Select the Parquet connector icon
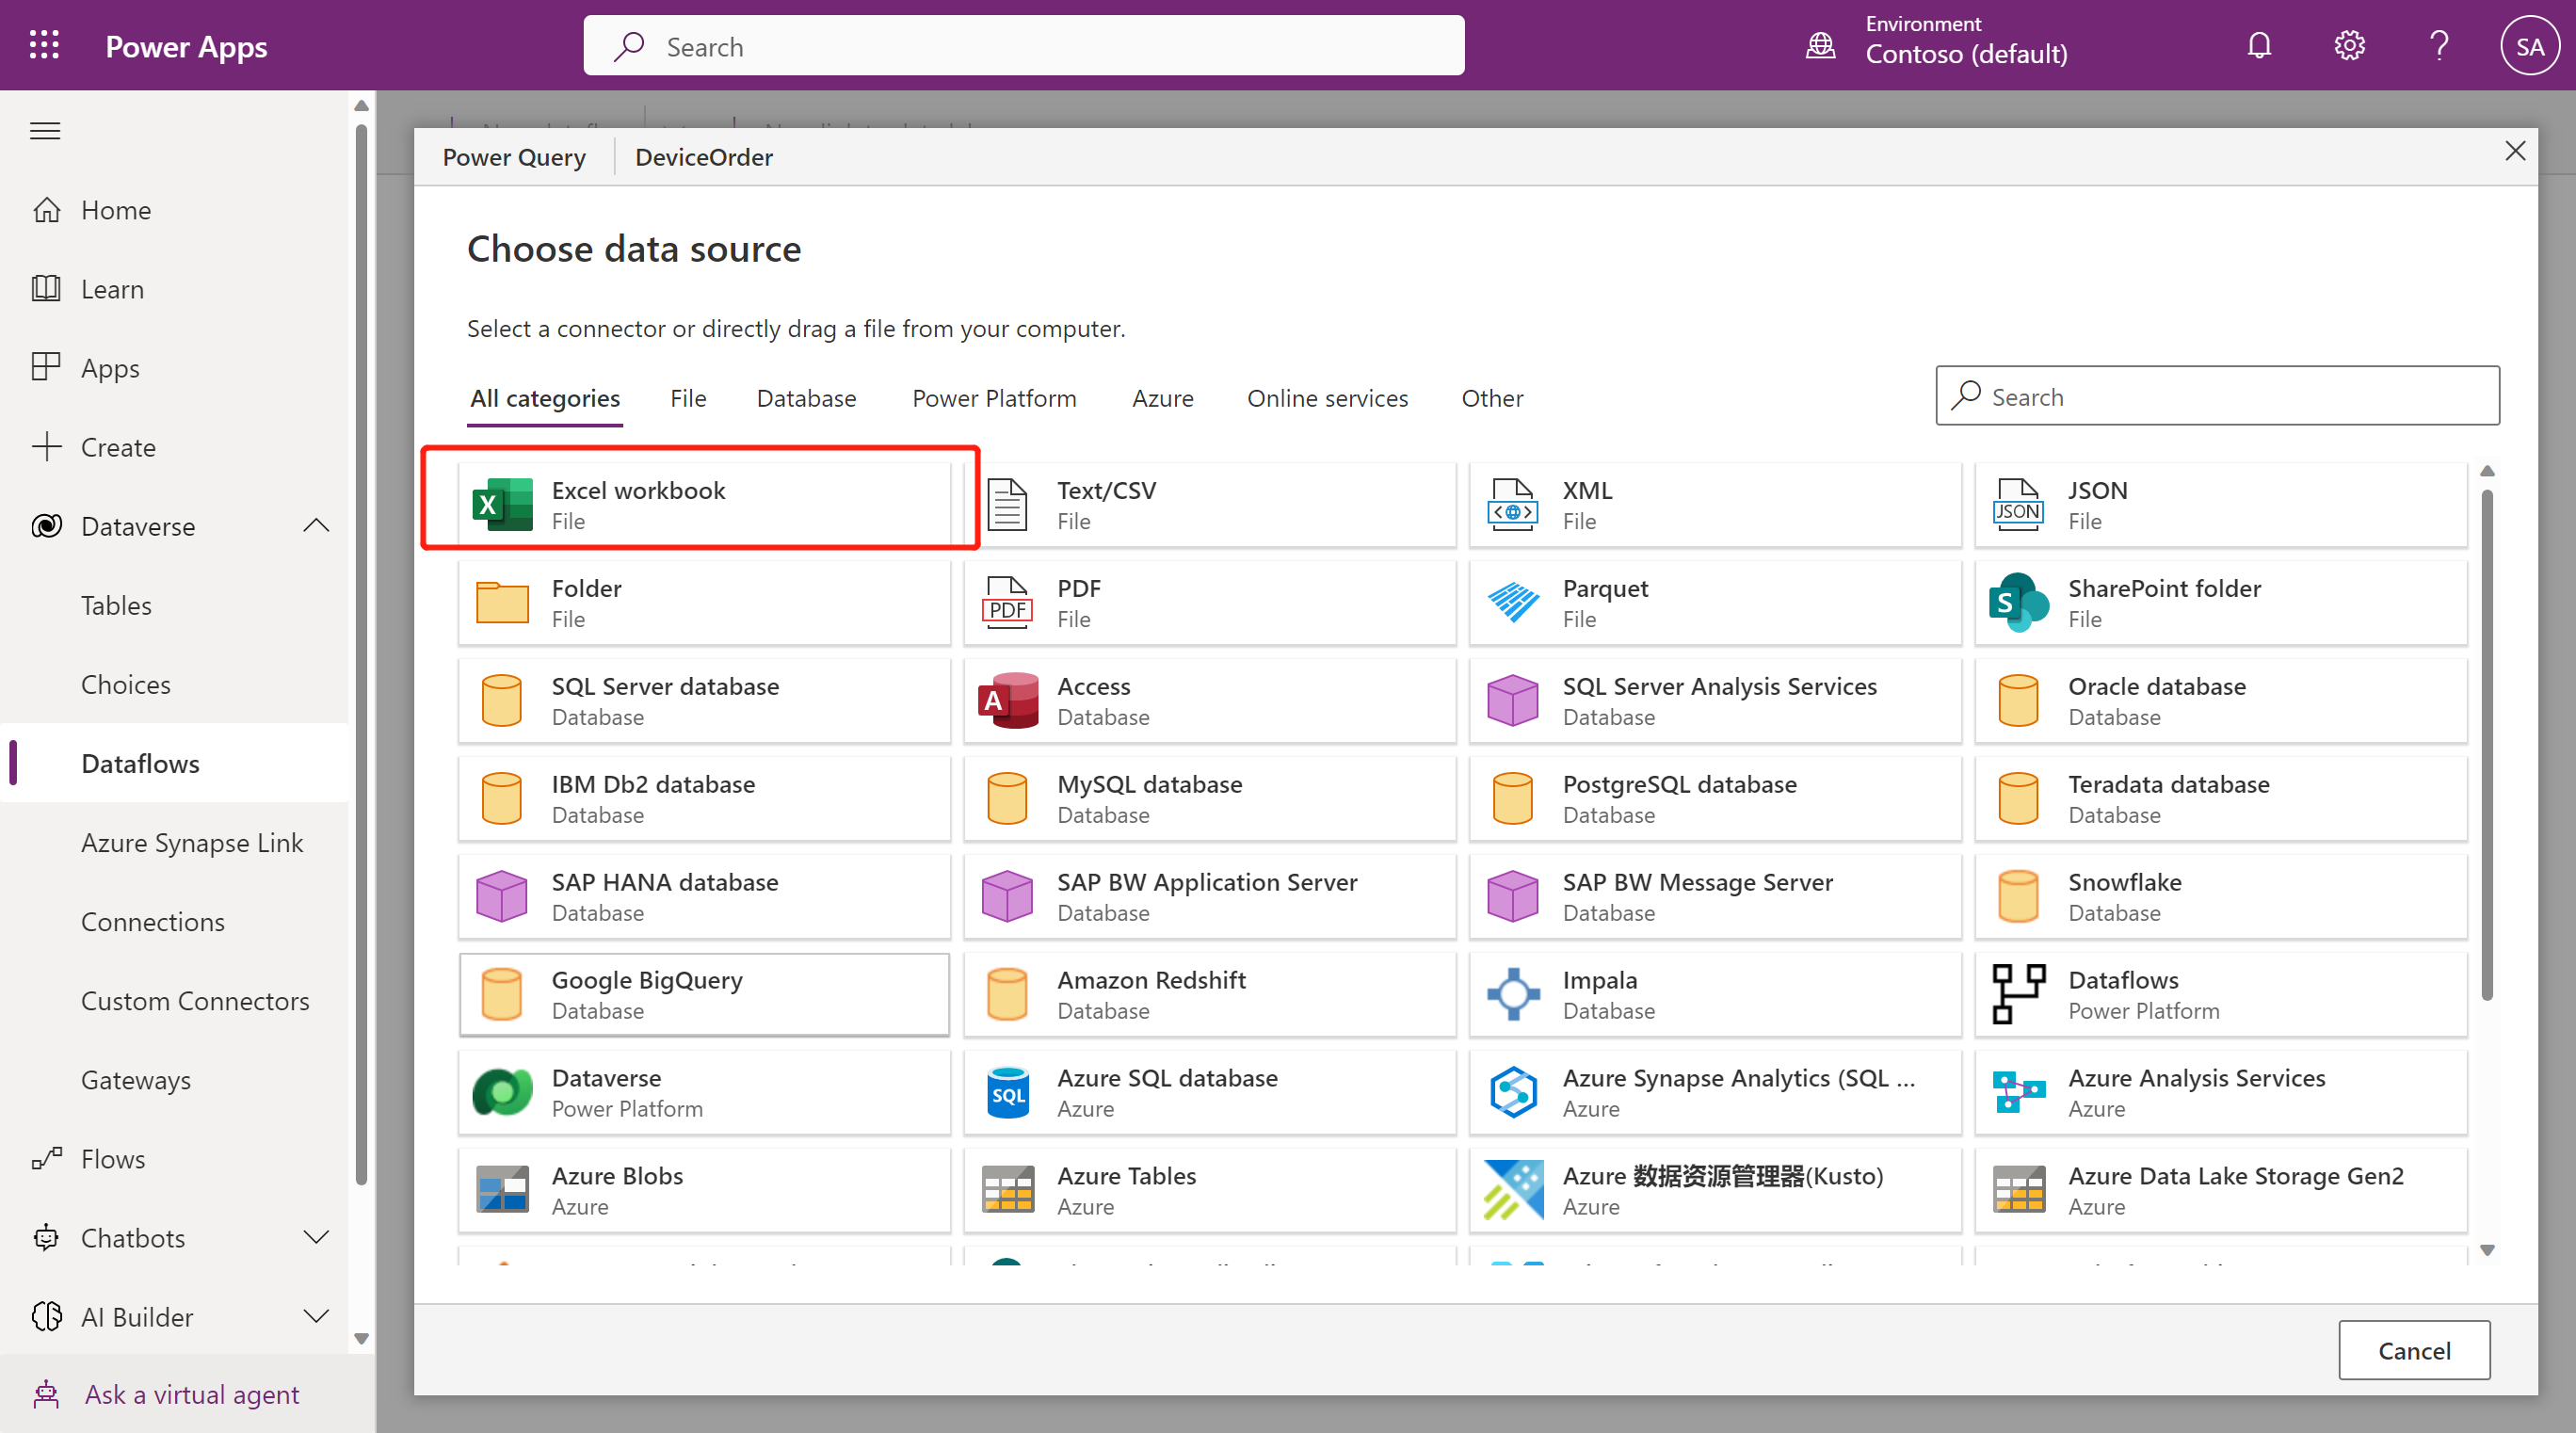Viewport: 2576px width, 1433px height. [1513, 602]
